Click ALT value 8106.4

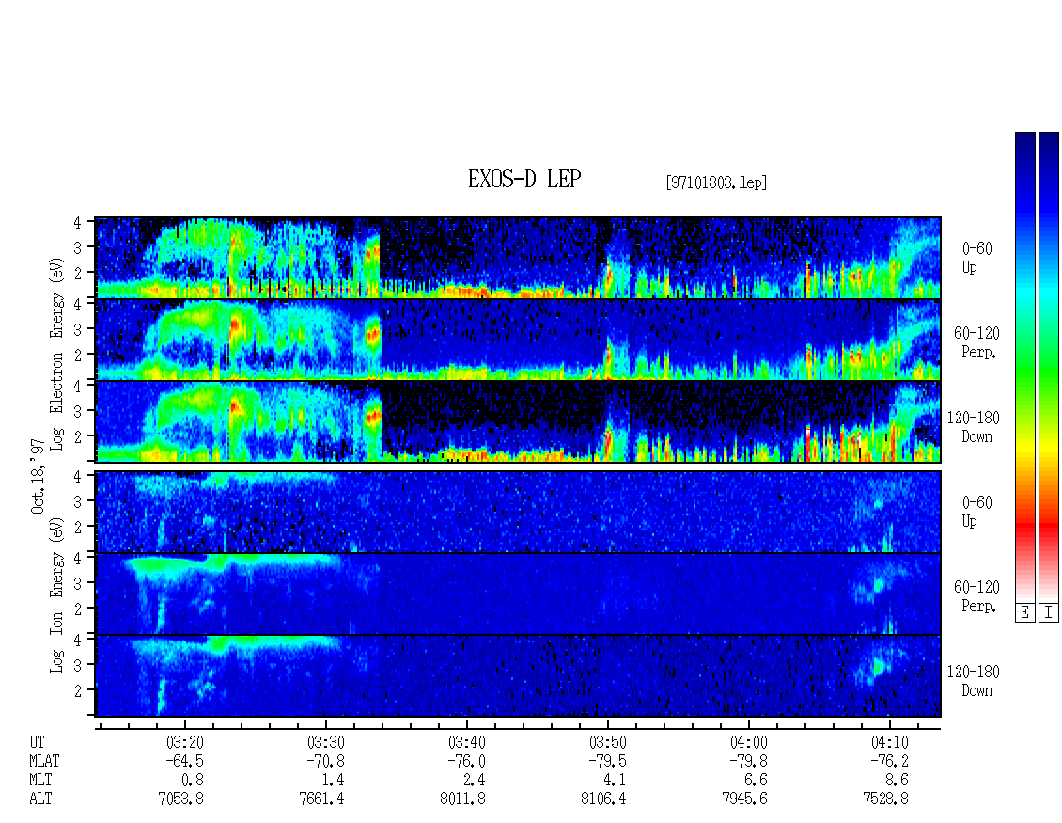tap(603, 799)
